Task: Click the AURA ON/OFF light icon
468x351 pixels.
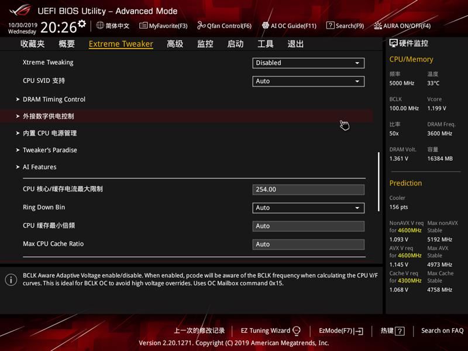Action: pyautogui.click(x=378, y=26)
